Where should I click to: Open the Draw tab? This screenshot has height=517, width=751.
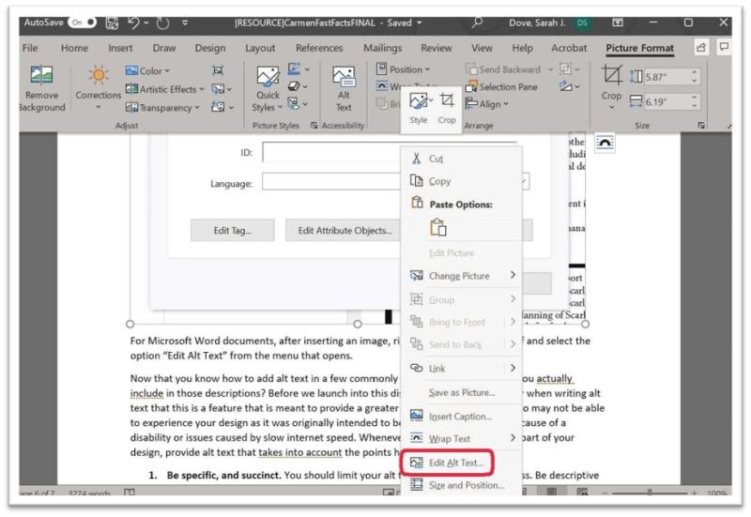[164, 48]
